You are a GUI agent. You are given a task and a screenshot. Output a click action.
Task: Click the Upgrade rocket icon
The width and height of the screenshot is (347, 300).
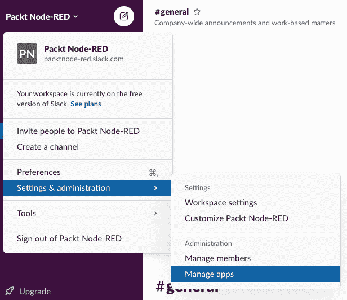[x=10, y=291]
